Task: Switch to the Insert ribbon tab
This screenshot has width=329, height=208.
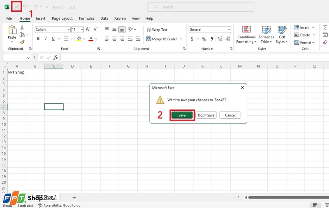Action: coord(40,18)
